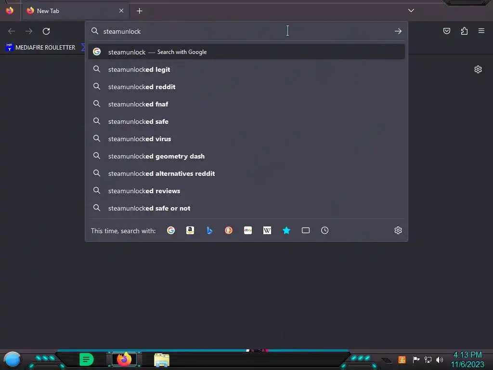This screenshot has height=370, width=493.
Task: Search bookmarks using the star icon
Action: [x=286, y=230]
